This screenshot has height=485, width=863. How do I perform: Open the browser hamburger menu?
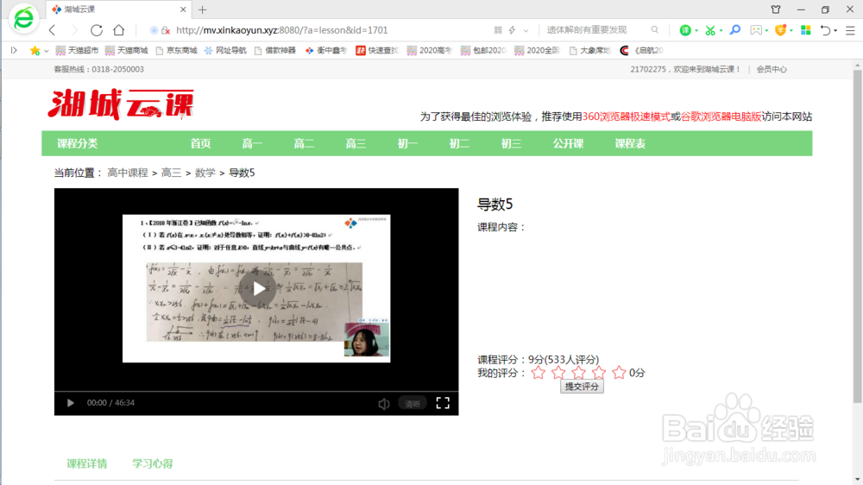[x=850, y=30]
